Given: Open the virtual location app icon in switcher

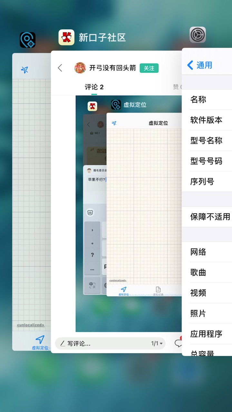Looking at the screenshot, I should [x=28, y=40].
